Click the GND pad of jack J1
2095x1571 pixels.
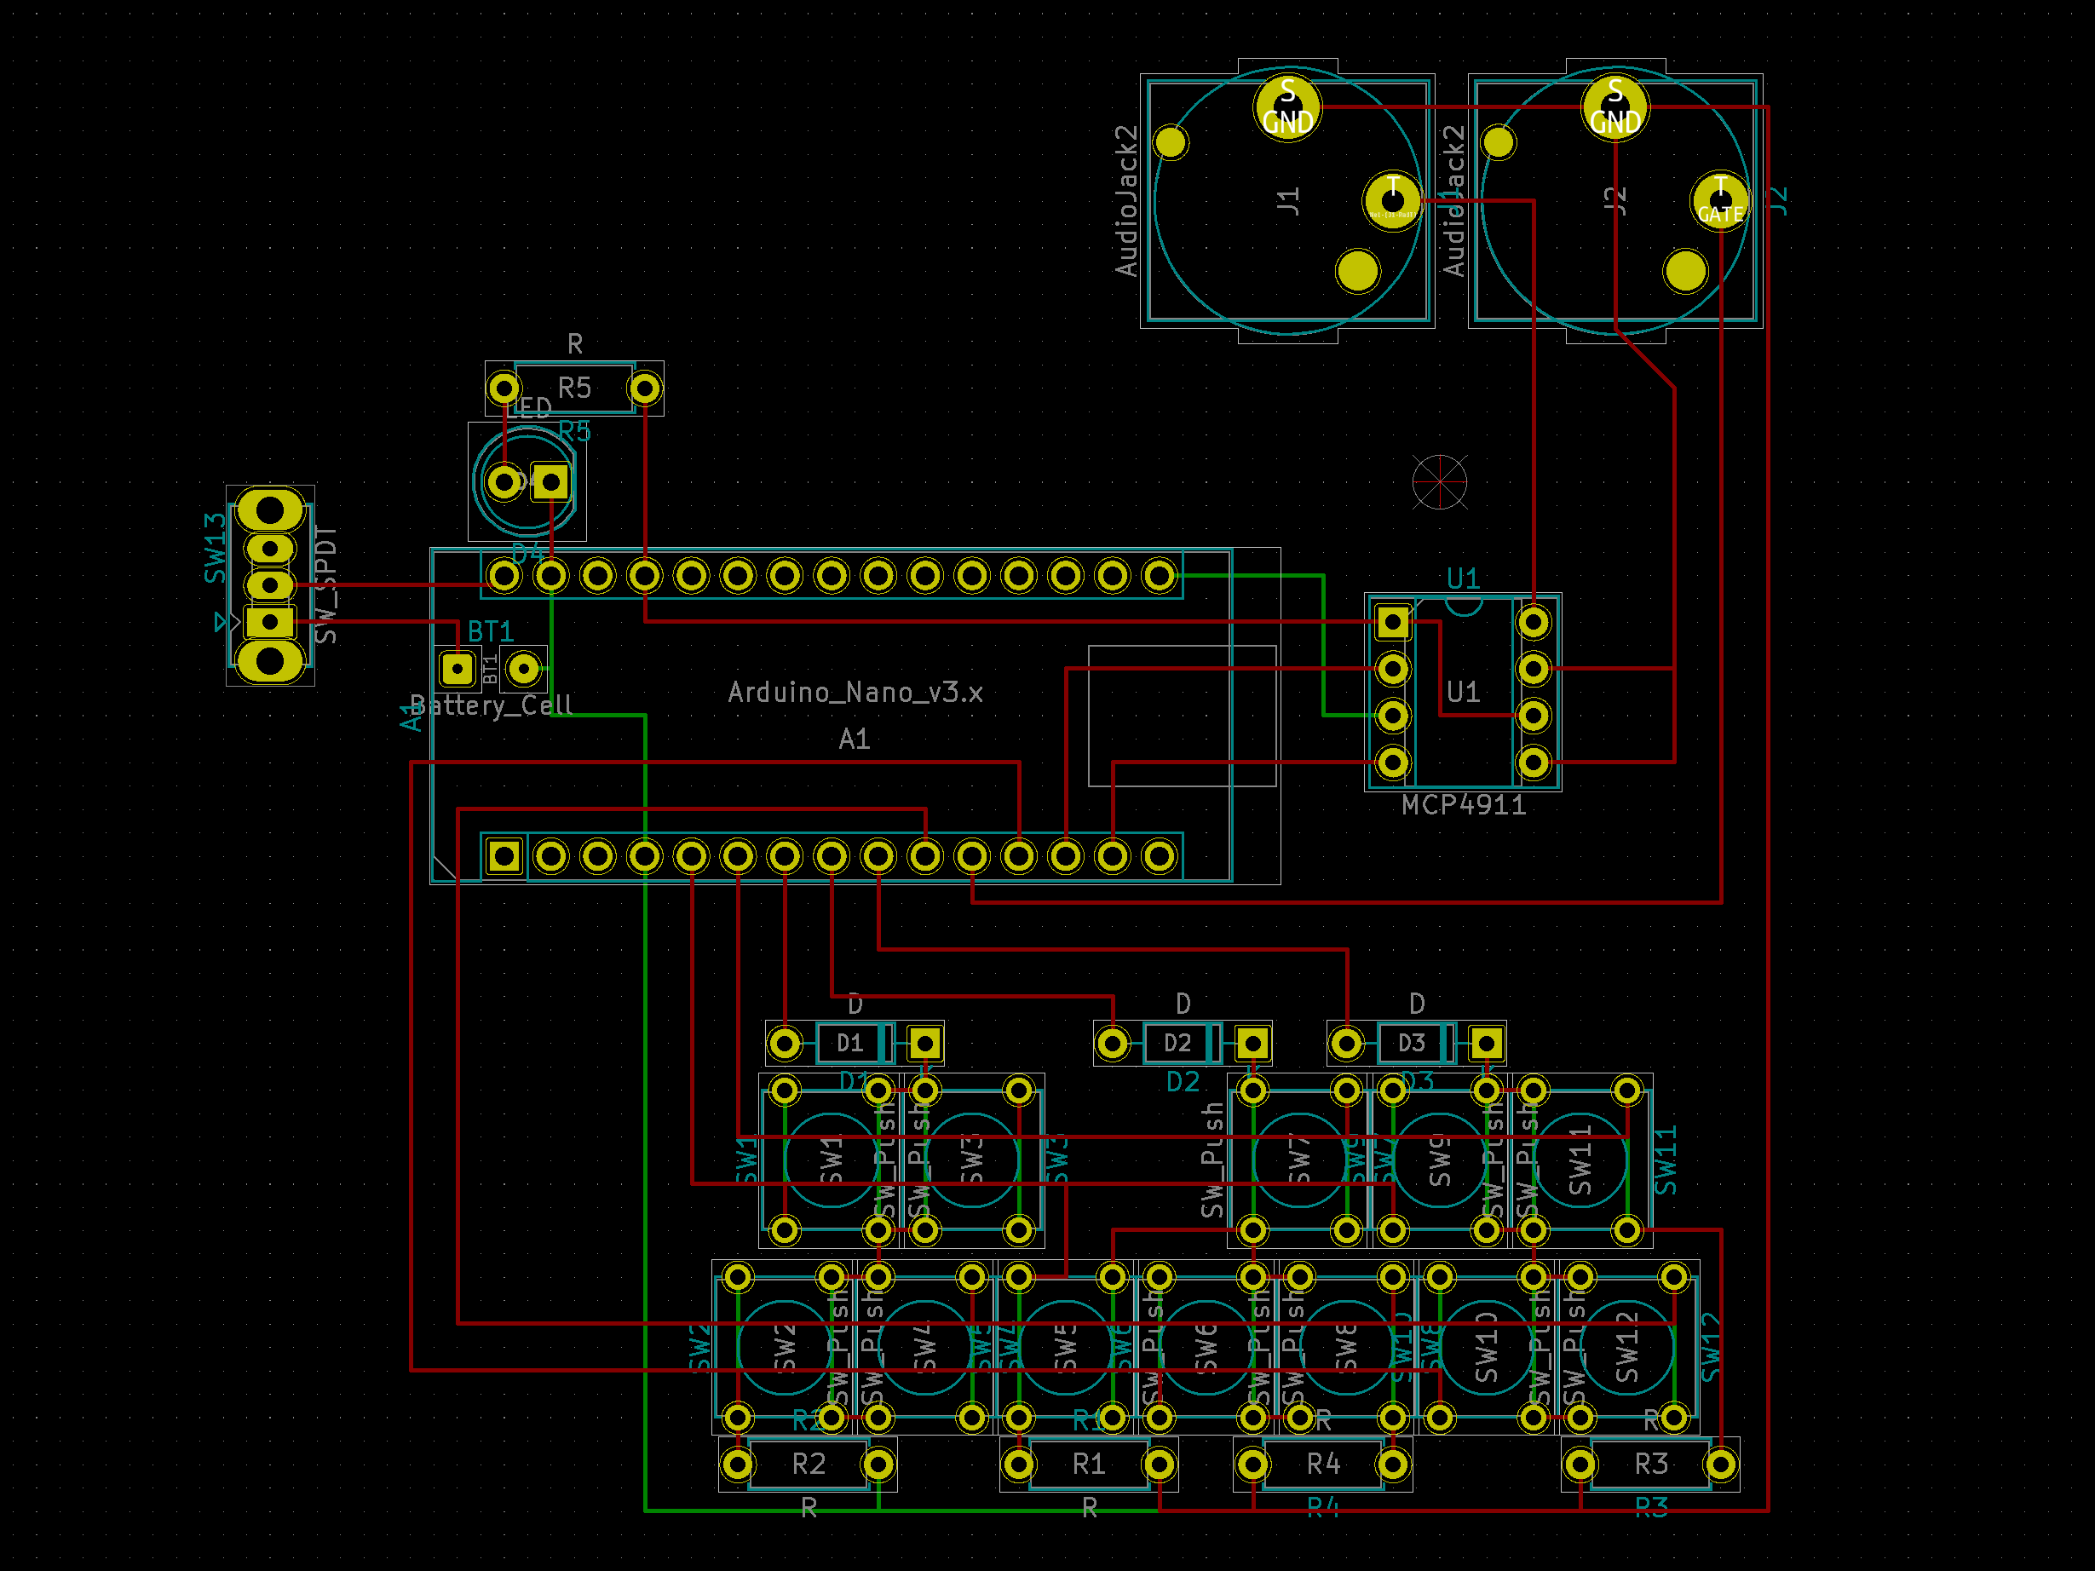(x=1287, y=107)
